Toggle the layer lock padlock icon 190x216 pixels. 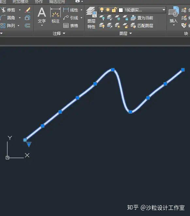point(114,10)
